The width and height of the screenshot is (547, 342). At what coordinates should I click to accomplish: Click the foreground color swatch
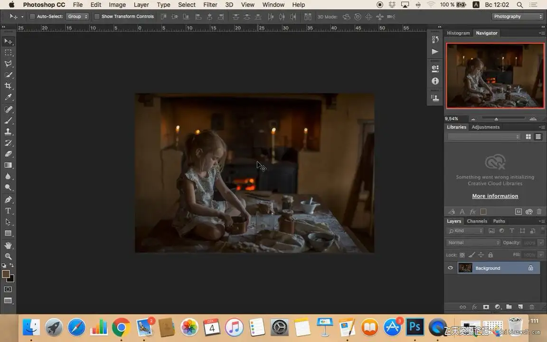click(x=6, y=274)
